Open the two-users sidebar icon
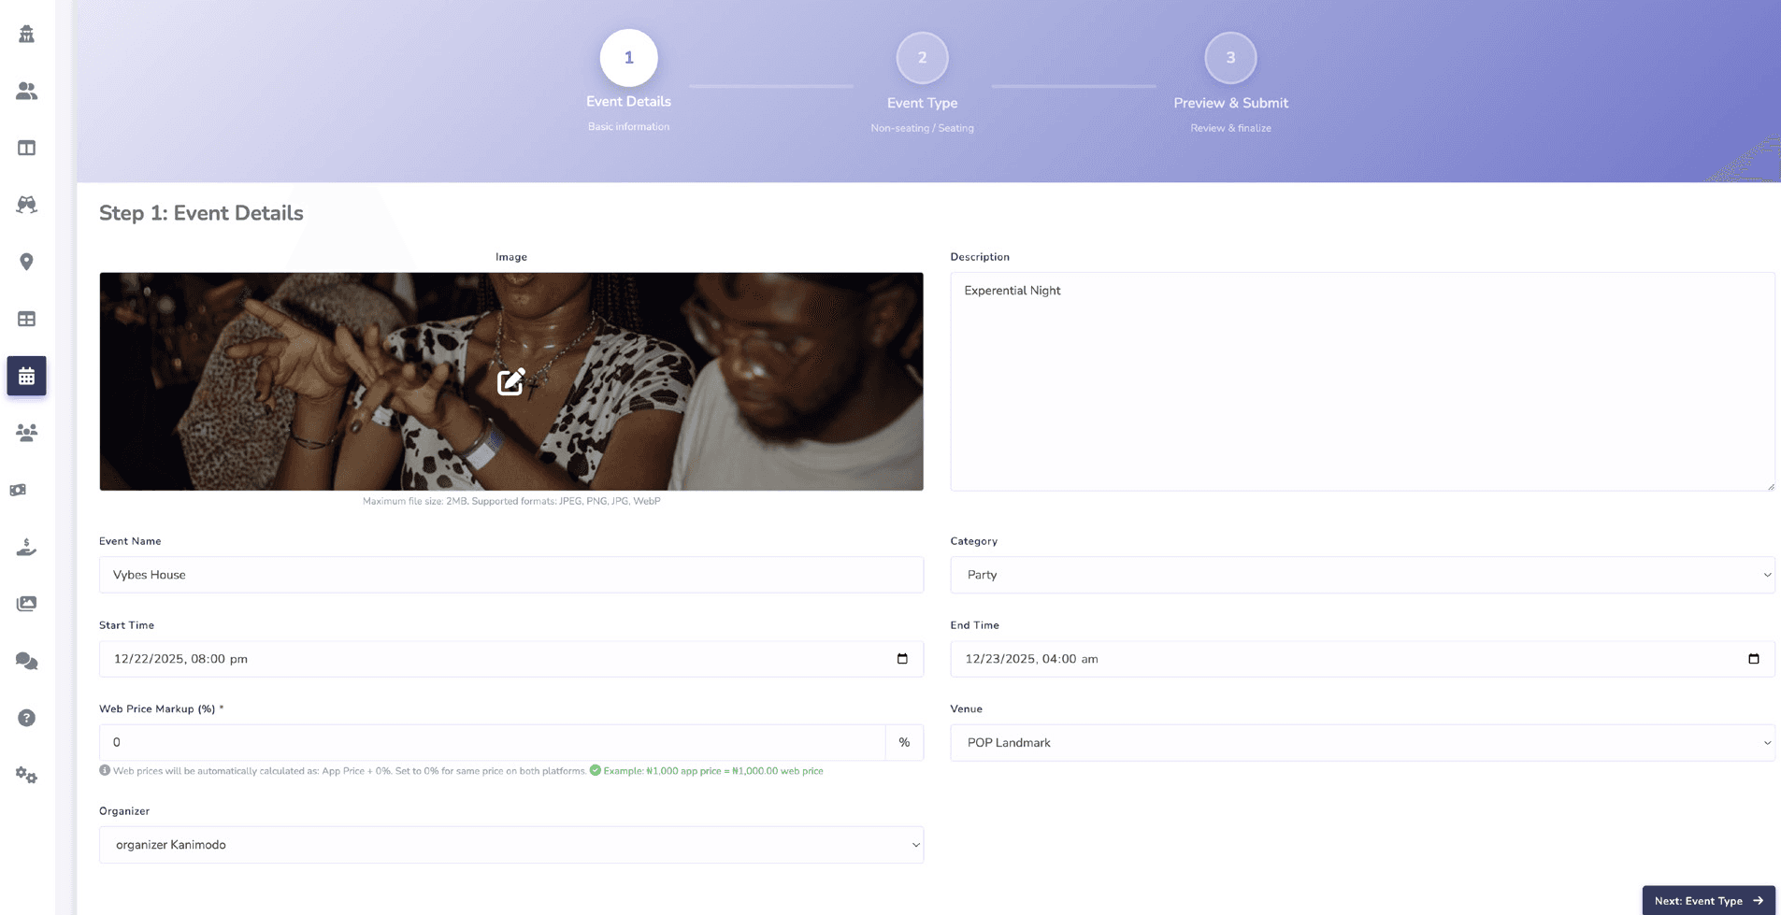The height and width of the screenshot is (915, 1781). point(26,91)
